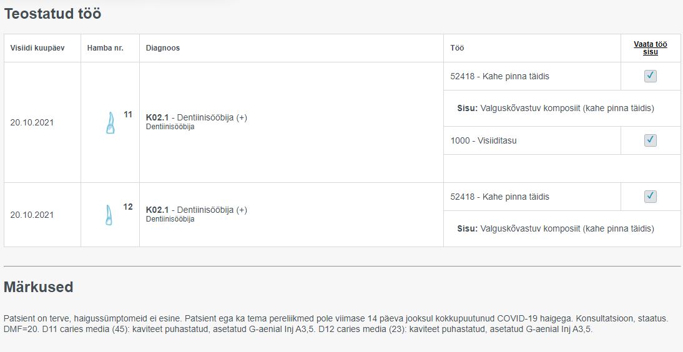
Task: Uncheck the box for tooth 12 Kahe pinna täidis
Action: coord(651,197)
